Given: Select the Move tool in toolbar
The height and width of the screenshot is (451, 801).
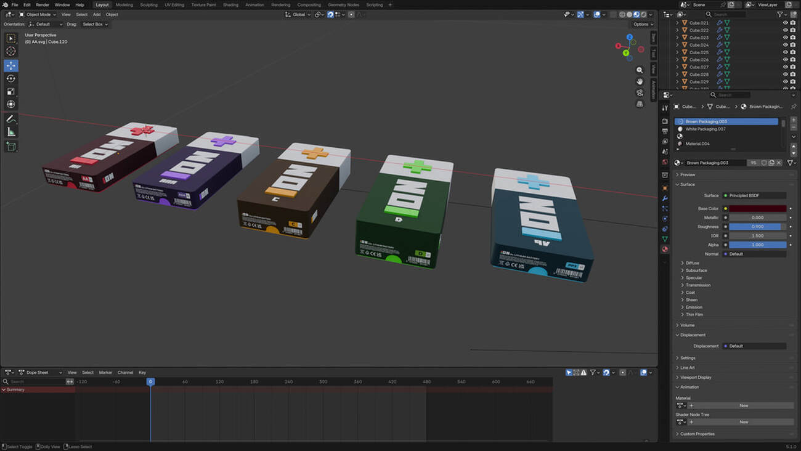Looking at the screenshot, I should (11, 65).
